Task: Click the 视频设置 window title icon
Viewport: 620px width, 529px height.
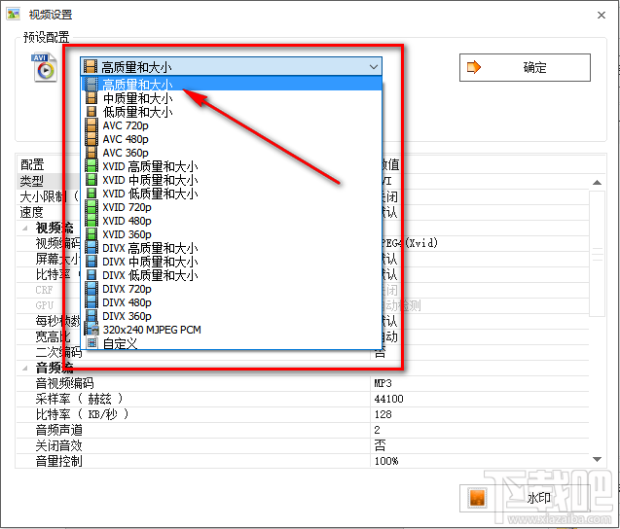Action: [x=13, y=15]
